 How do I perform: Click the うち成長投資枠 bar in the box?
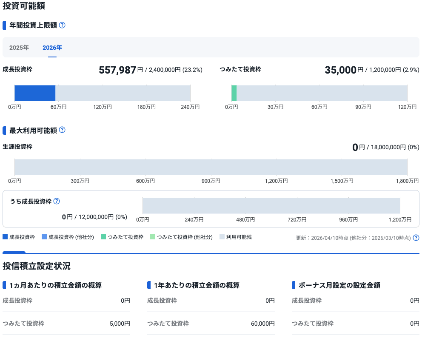click(271, 206)
